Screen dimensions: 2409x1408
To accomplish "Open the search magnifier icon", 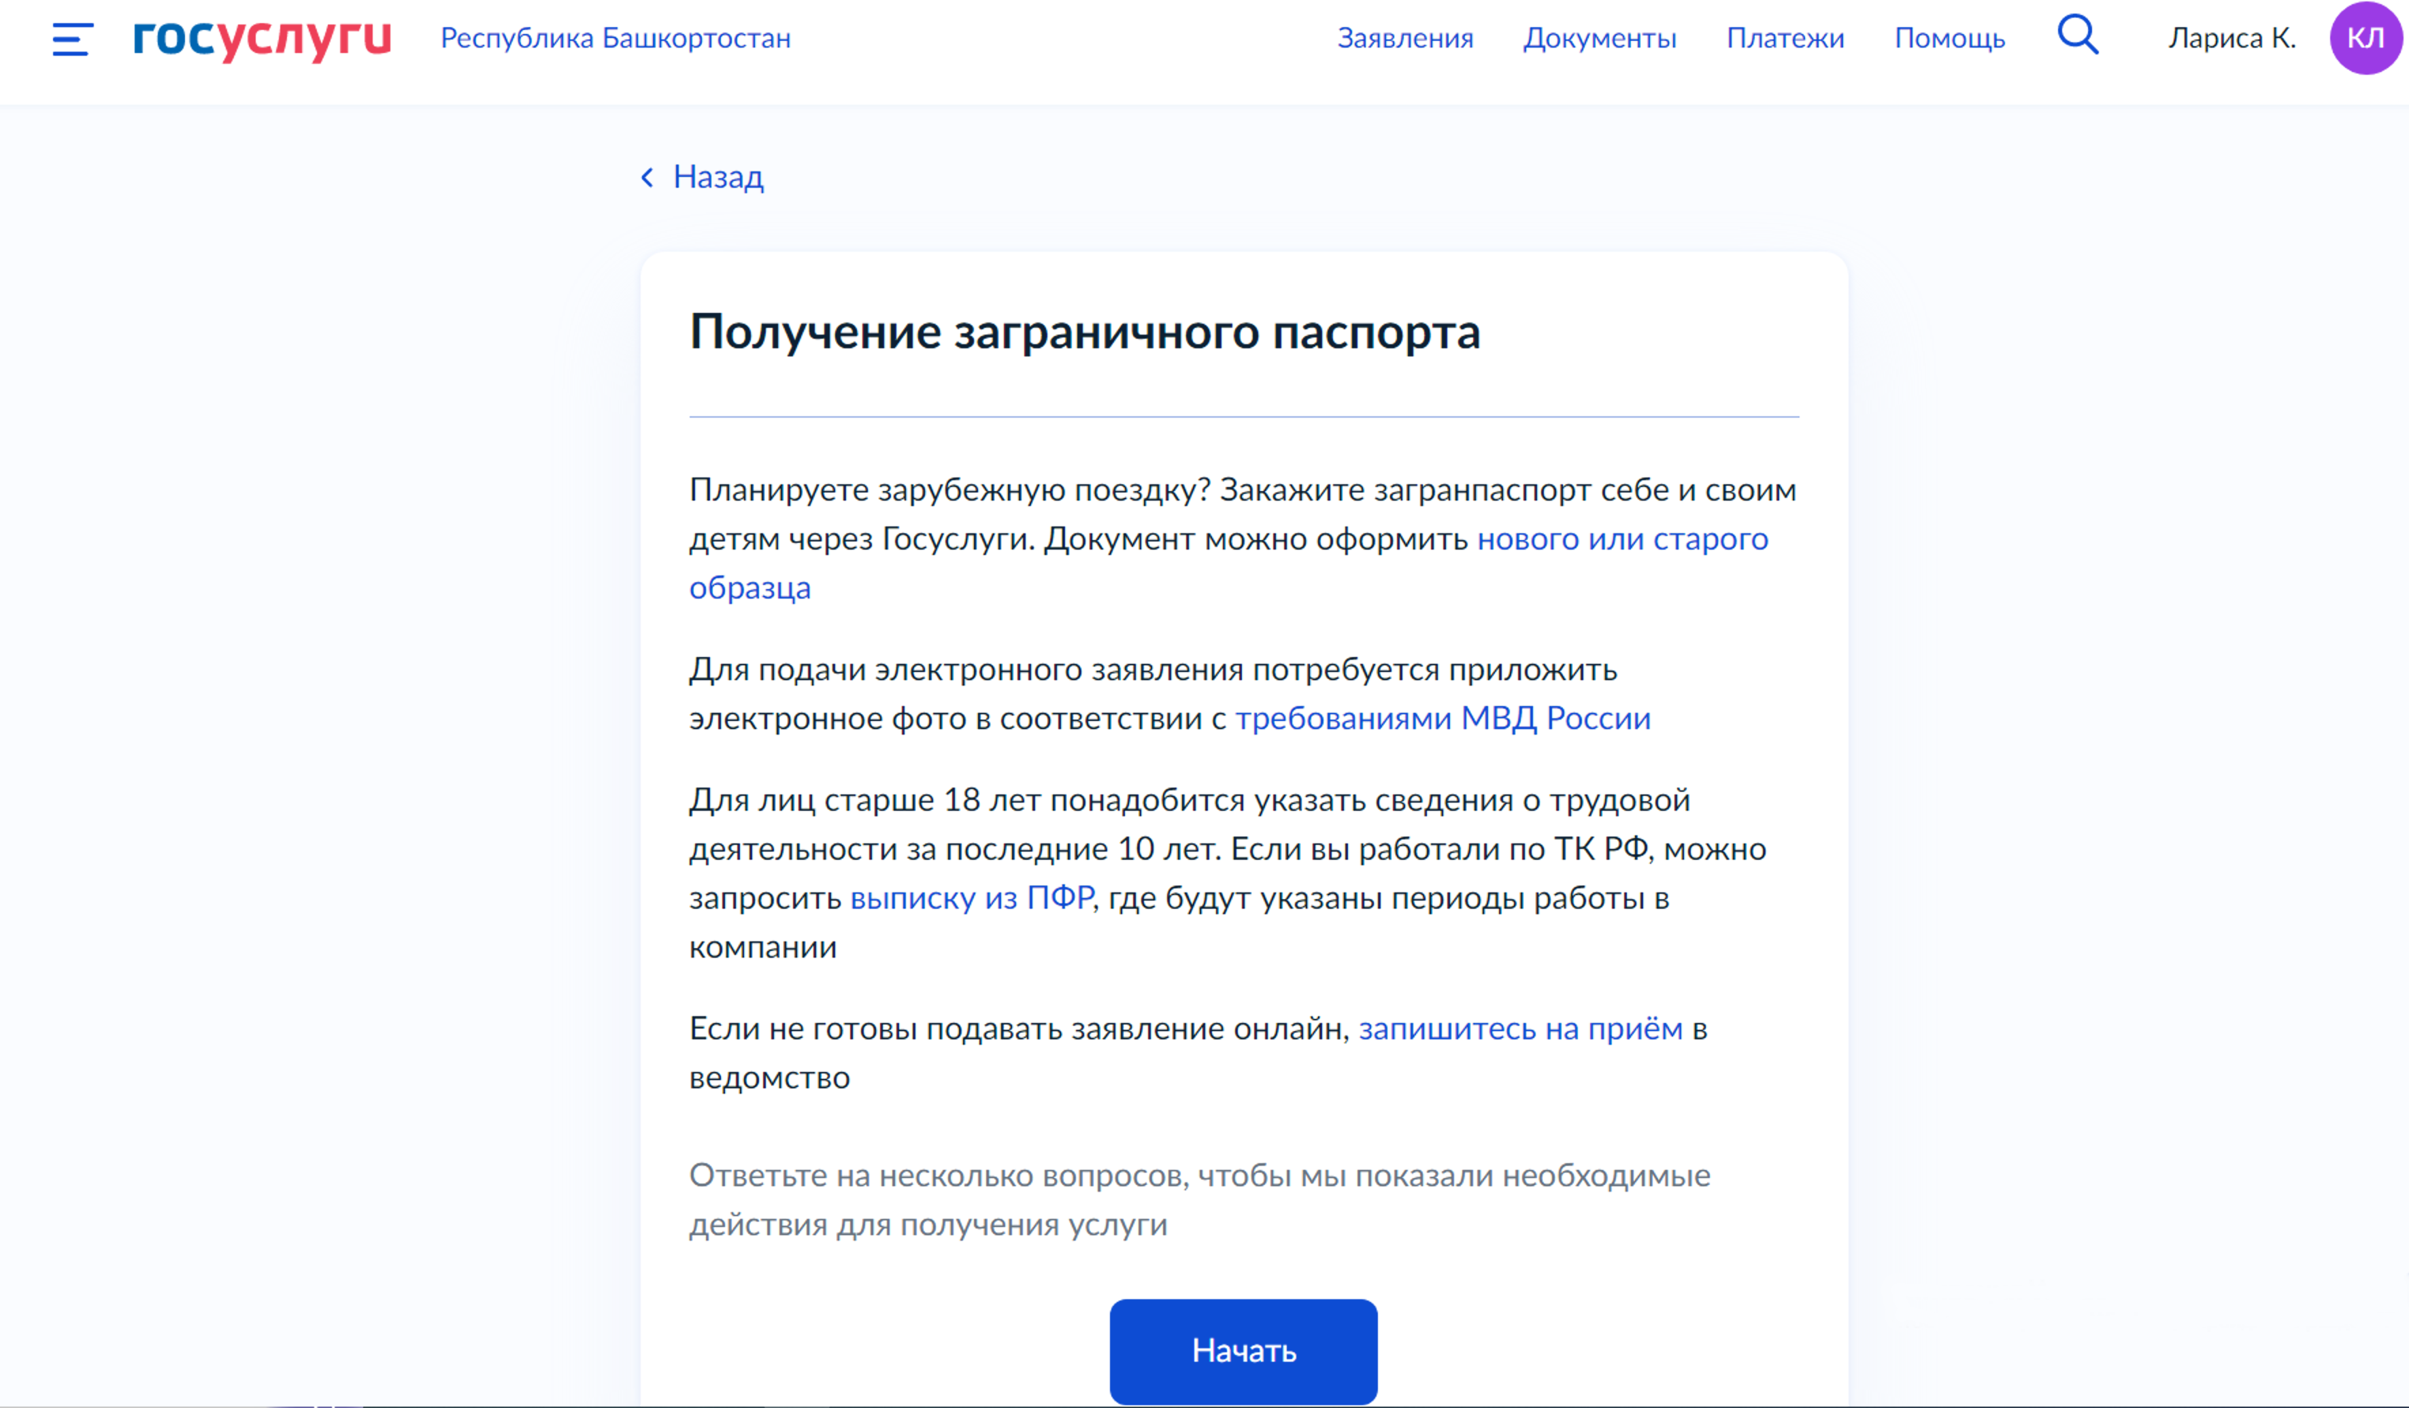I will (2077, 35).
